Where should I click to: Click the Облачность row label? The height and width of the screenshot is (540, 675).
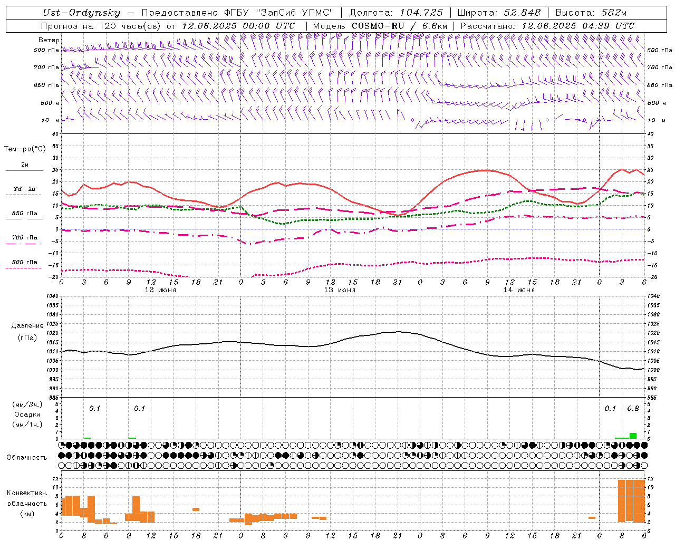27,458
